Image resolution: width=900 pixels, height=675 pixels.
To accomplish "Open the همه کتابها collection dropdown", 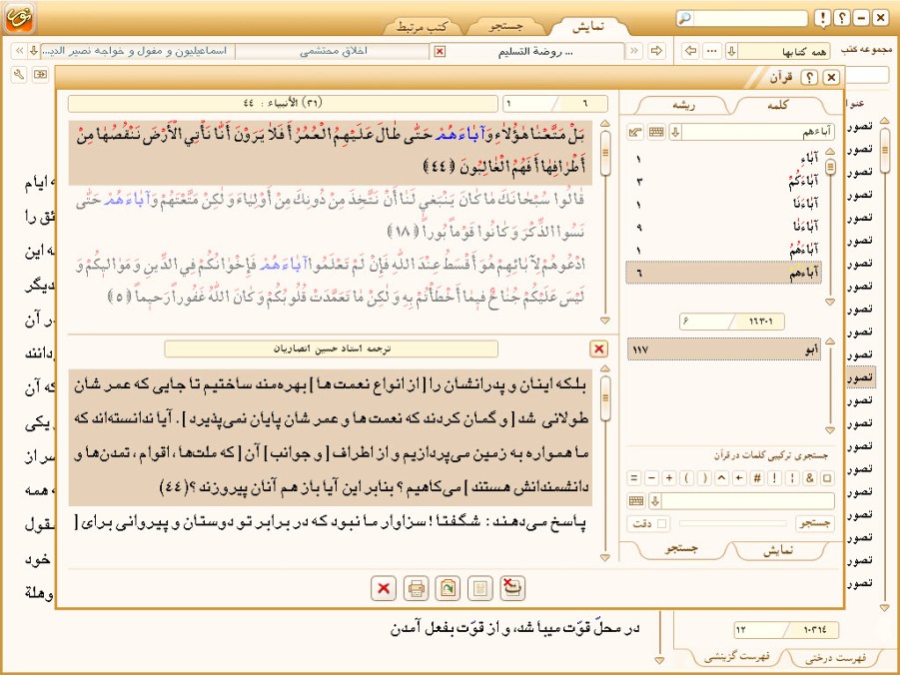I will (732, 51).
